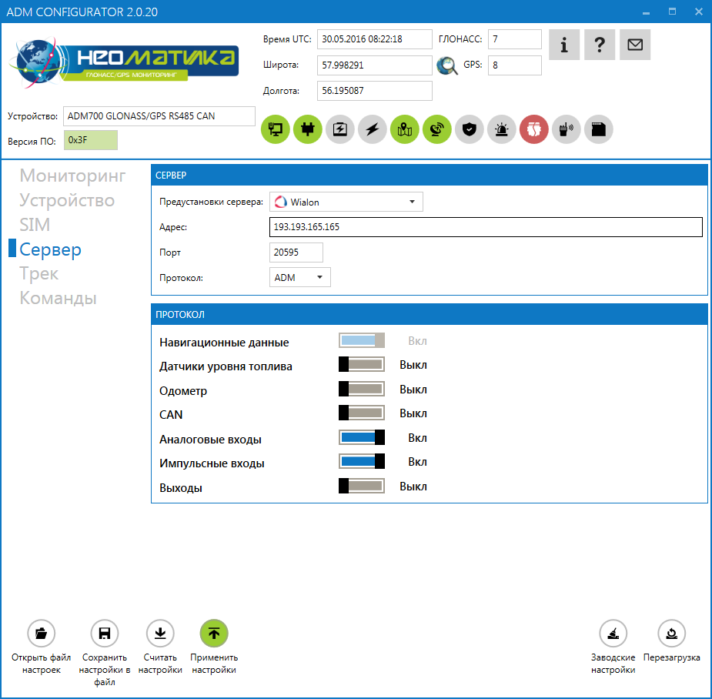Click the envelope mail icon
This screenshot has height=699, width=712.
(x=635, y=45)
